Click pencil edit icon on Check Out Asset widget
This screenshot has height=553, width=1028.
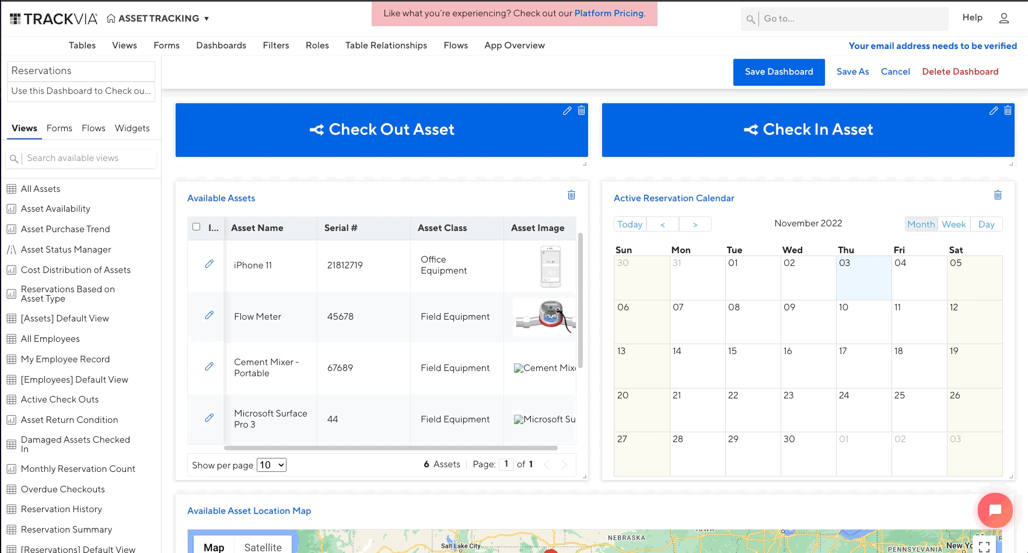click(x=567, y=111)
